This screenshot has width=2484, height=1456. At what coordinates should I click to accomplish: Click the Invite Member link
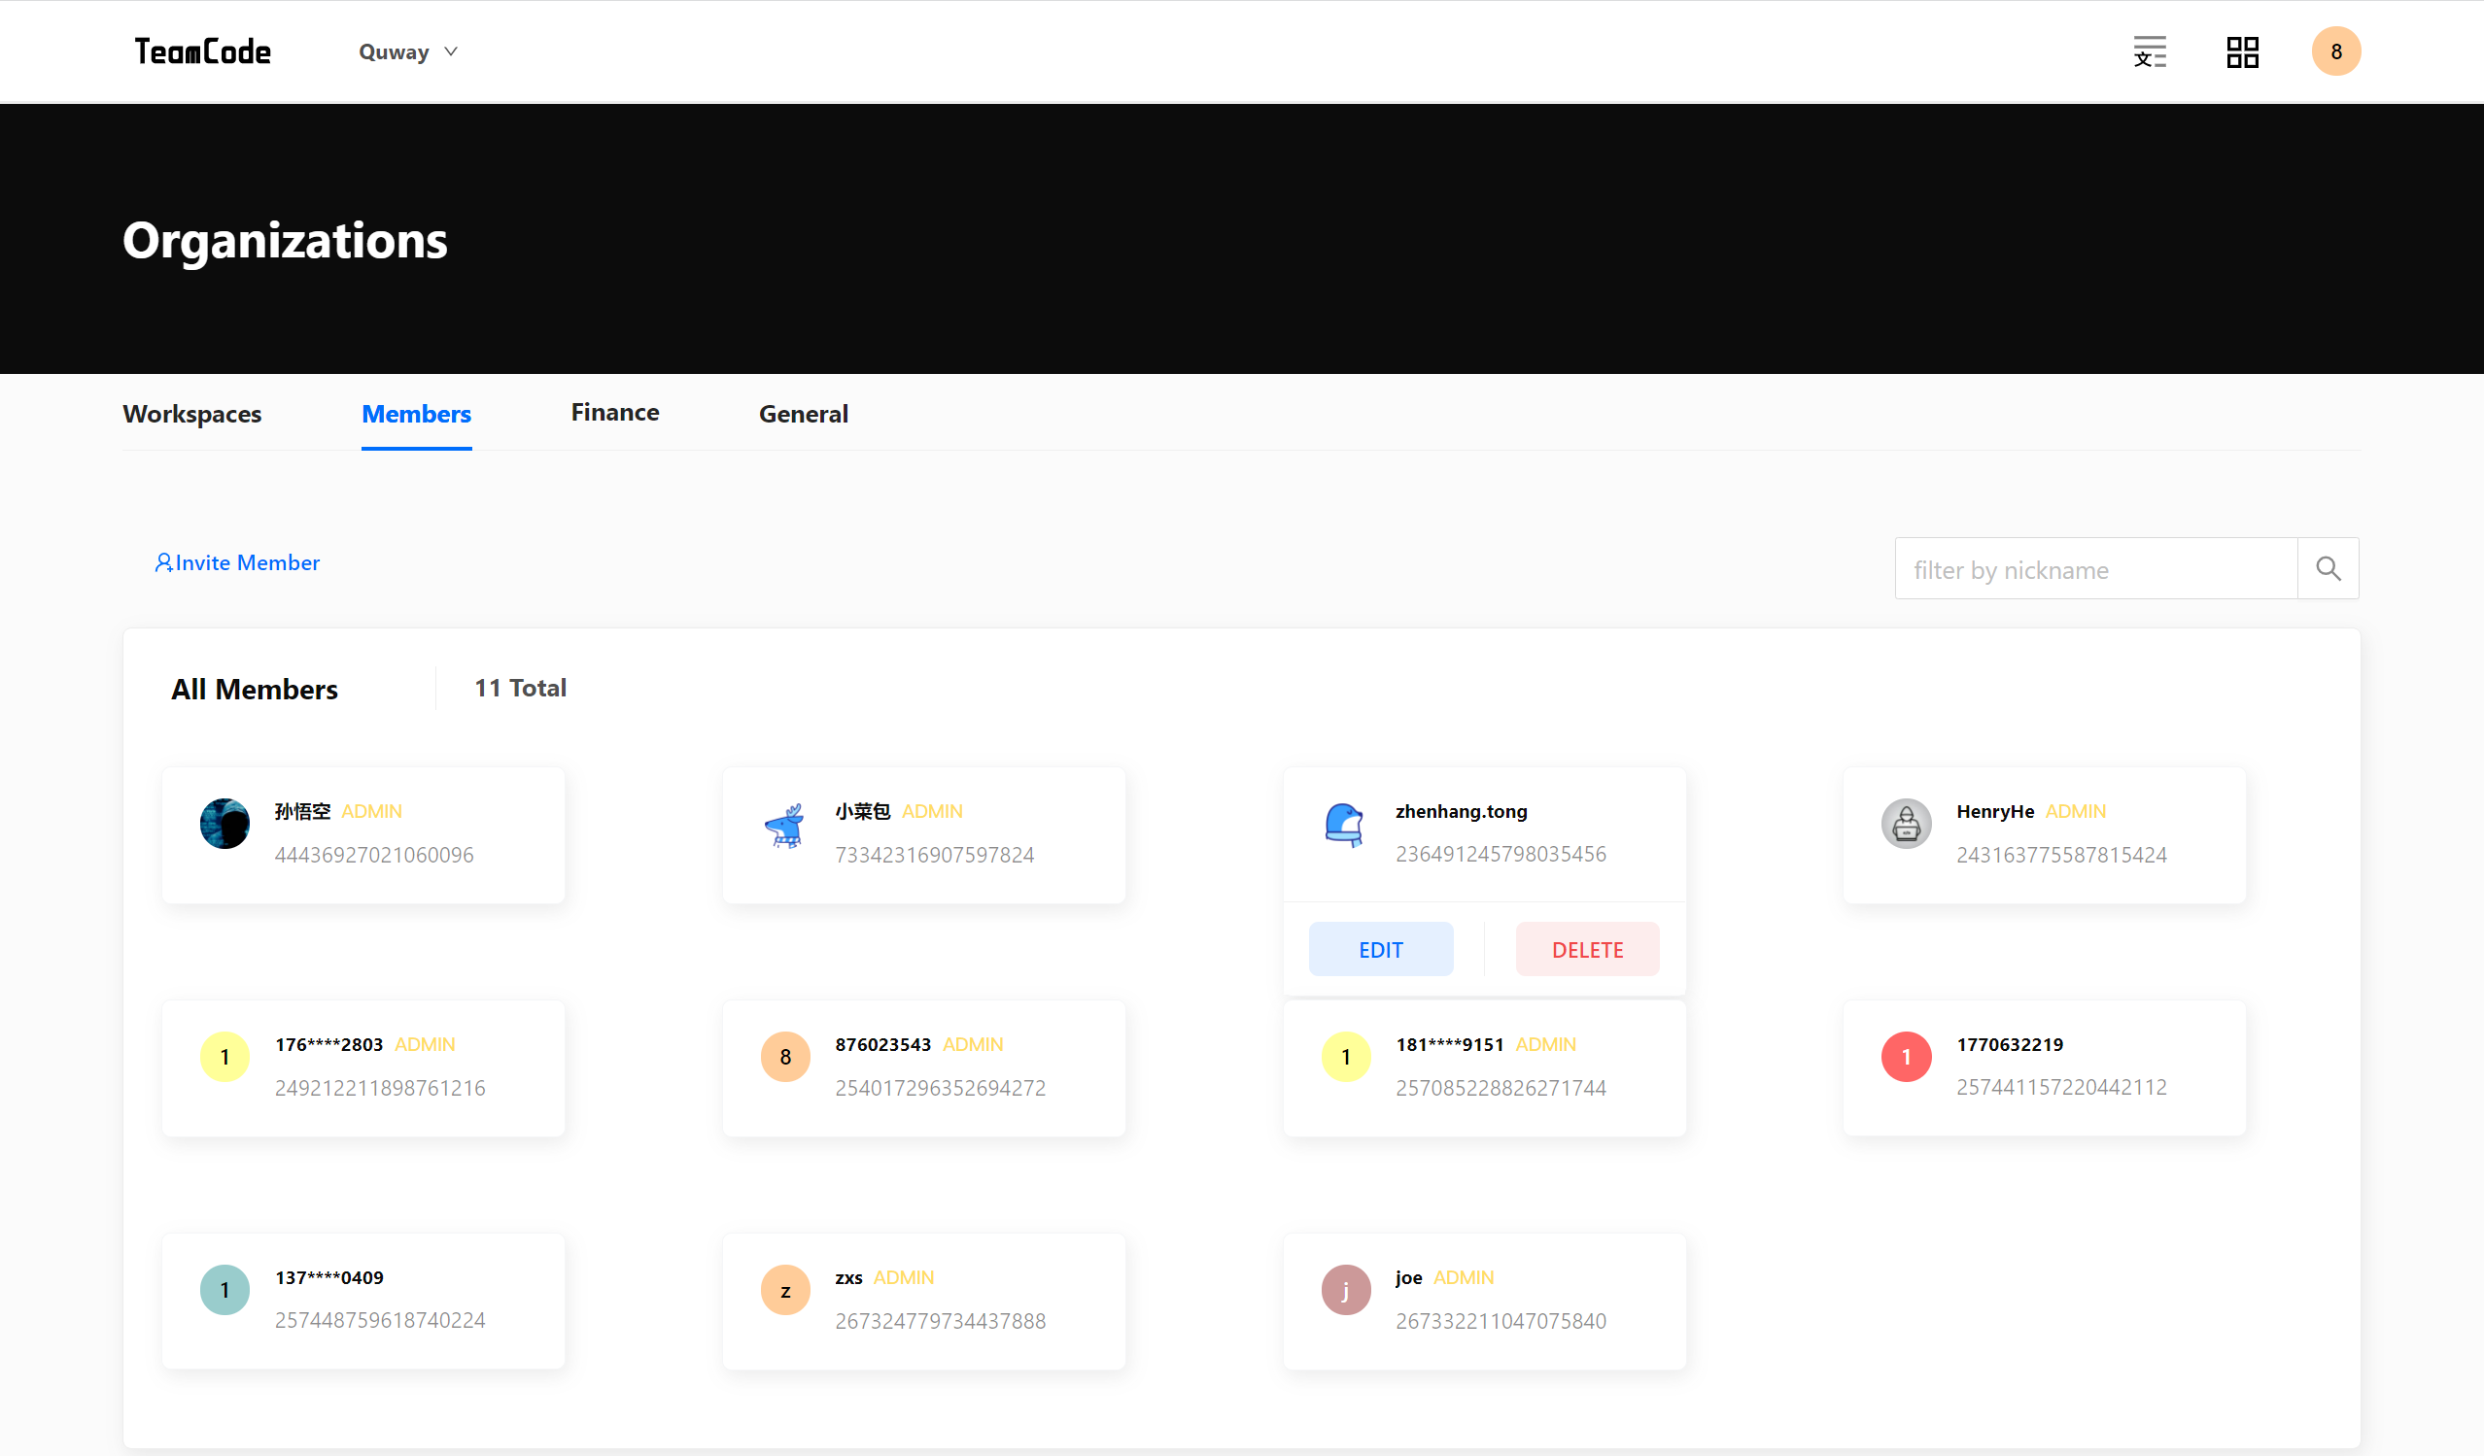pyautogui.click(x=237, y=561)
